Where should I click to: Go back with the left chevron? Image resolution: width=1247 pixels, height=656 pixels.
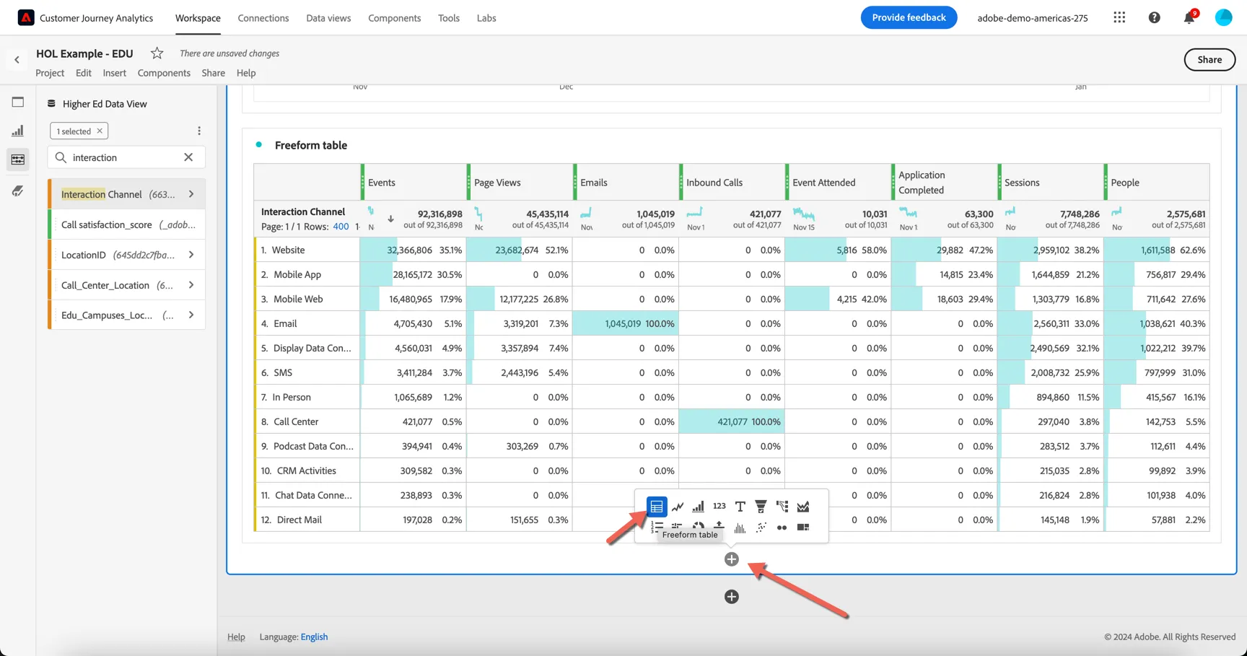click(17, 60)
